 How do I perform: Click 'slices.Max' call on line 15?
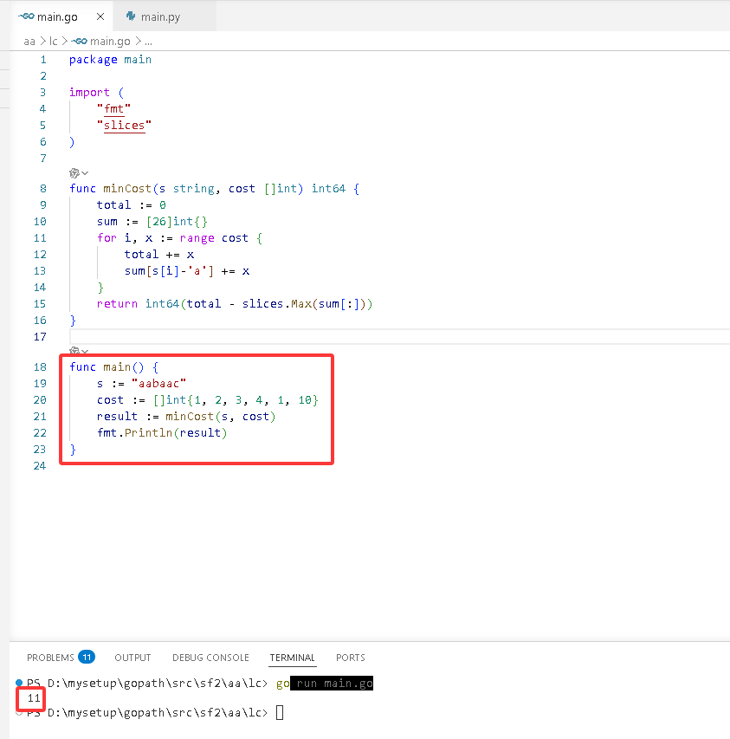click(x=277, y=304)
